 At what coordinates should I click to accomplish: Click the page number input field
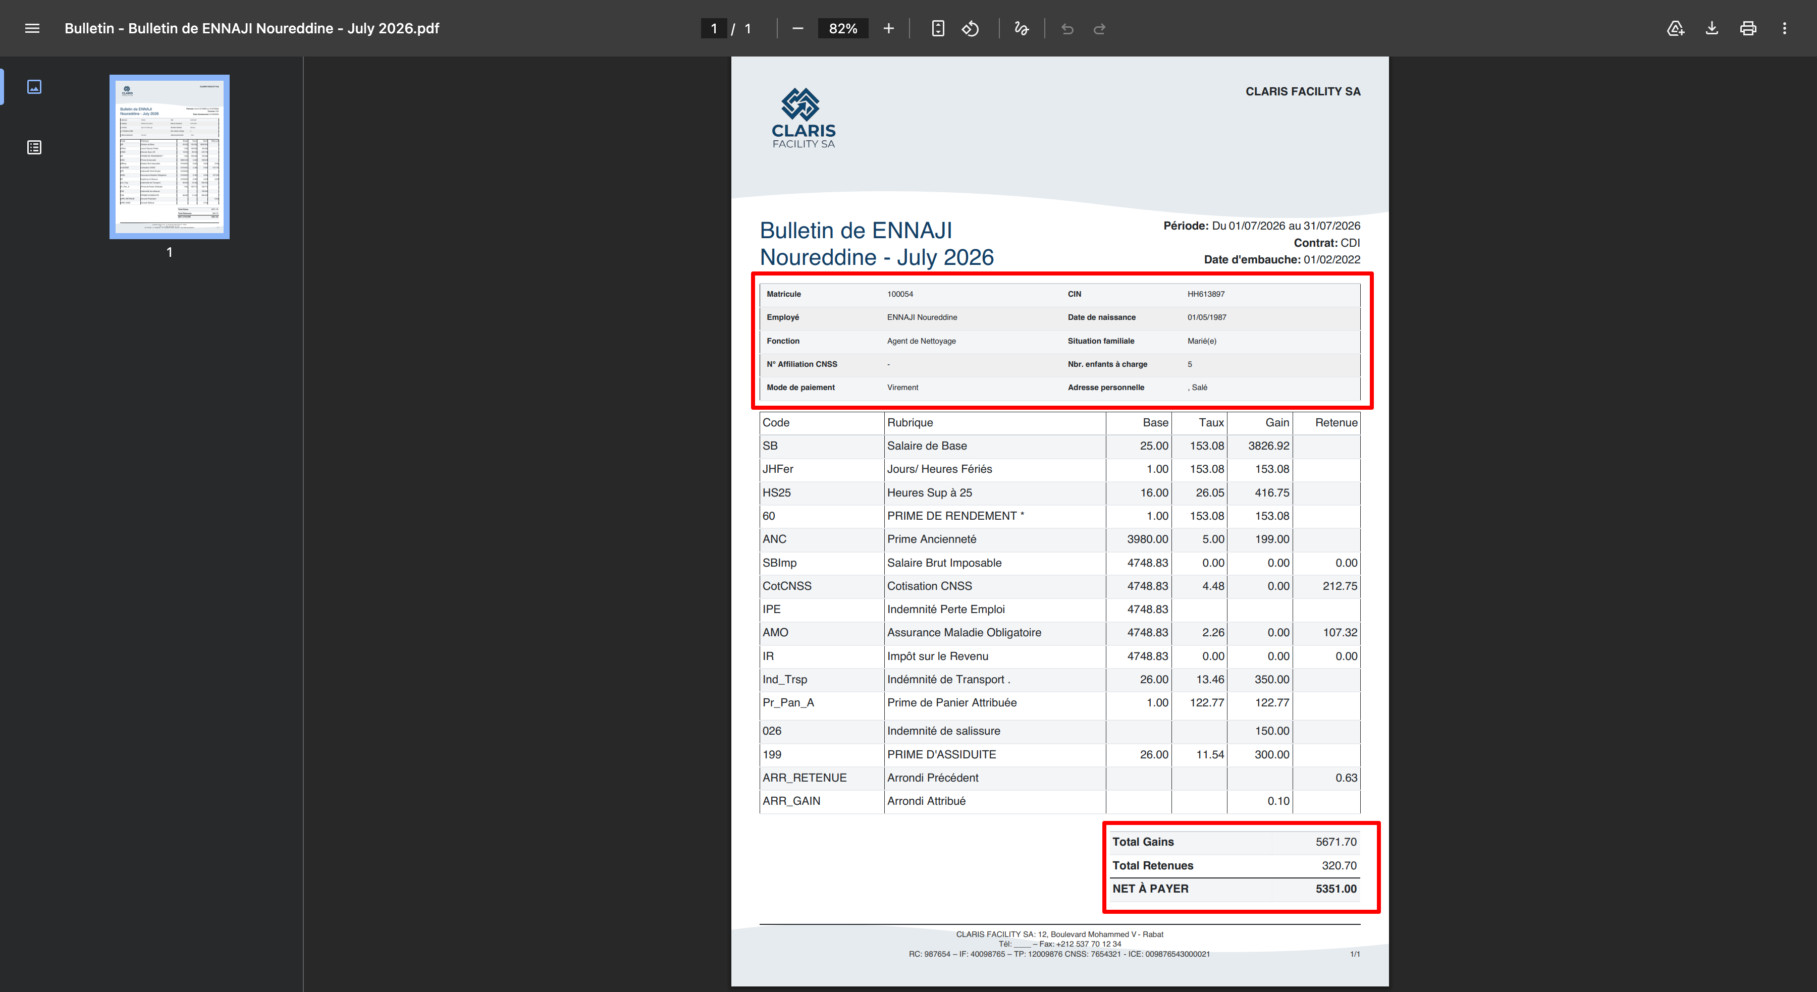click(714, 28)
